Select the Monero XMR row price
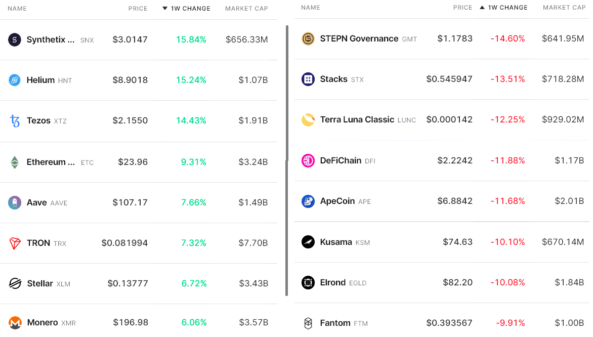 pyautogui.click(x=131, y=322)
